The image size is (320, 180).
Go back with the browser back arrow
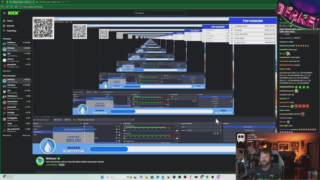tap(2, 7)
